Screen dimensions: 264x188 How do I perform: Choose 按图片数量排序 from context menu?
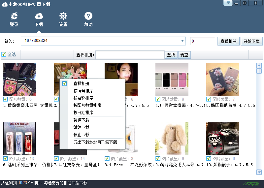click(x=92, y=105)
